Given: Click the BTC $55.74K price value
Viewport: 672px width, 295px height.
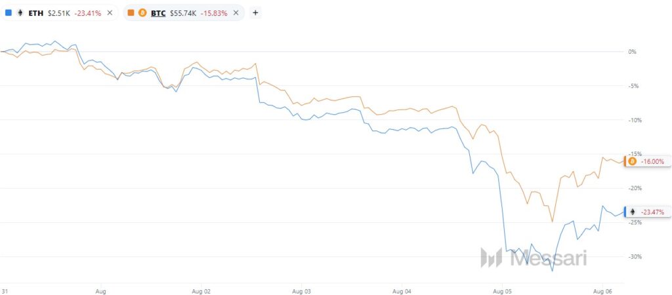Looking at the screenshot, I should point(184,13).
